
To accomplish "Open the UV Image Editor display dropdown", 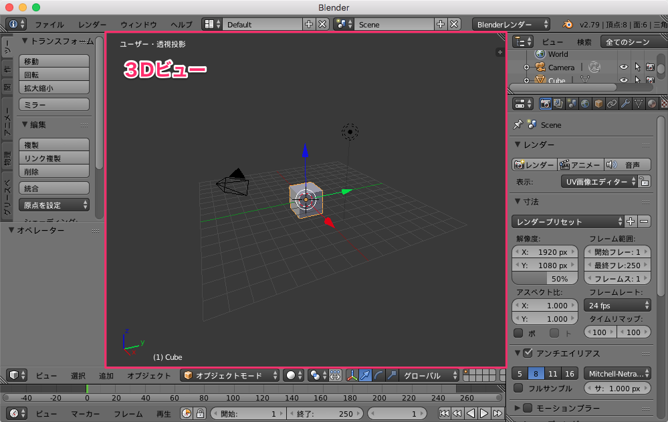I will tap(599, 182).
